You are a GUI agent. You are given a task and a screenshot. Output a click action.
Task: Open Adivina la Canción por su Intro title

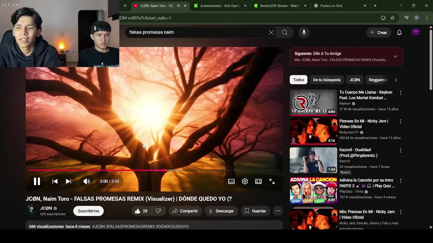(367, 183)
